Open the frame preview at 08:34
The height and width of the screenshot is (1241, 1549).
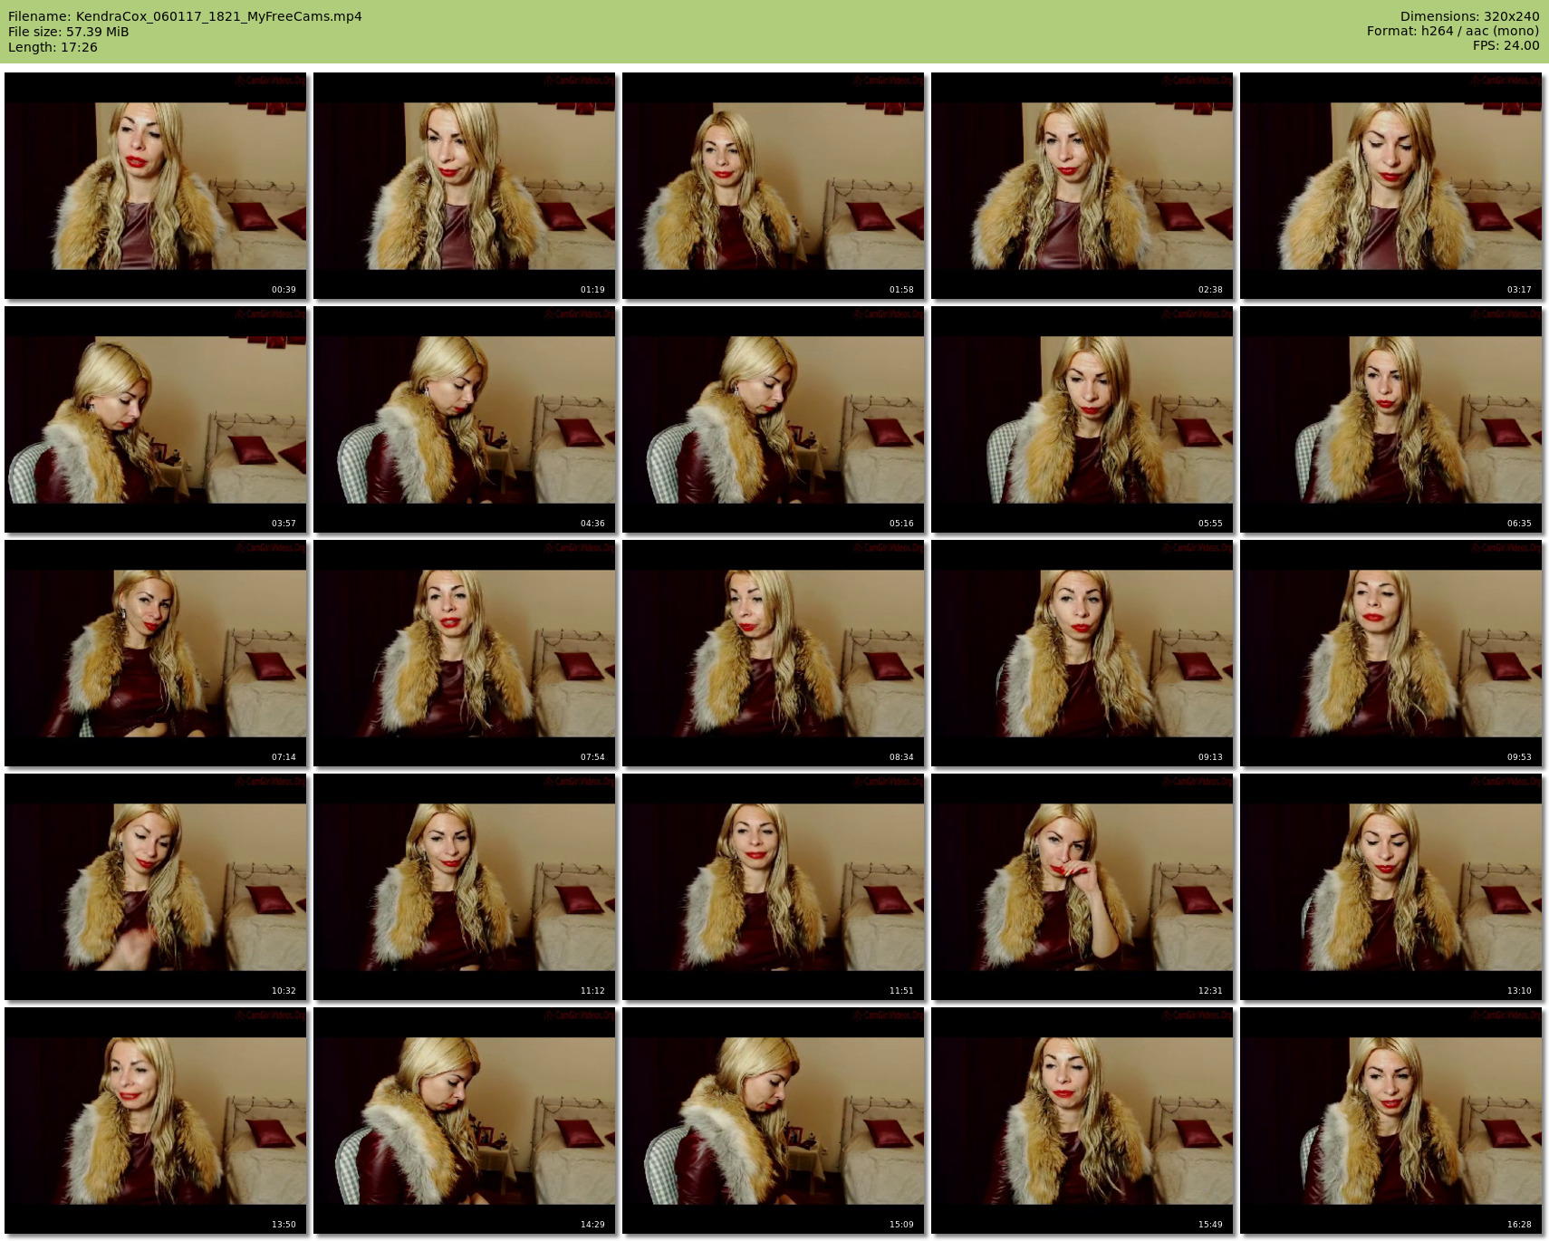point(774,653)
